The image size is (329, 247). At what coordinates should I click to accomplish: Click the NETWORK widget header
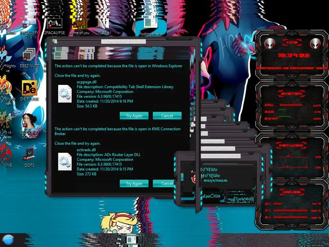(291, 145)
